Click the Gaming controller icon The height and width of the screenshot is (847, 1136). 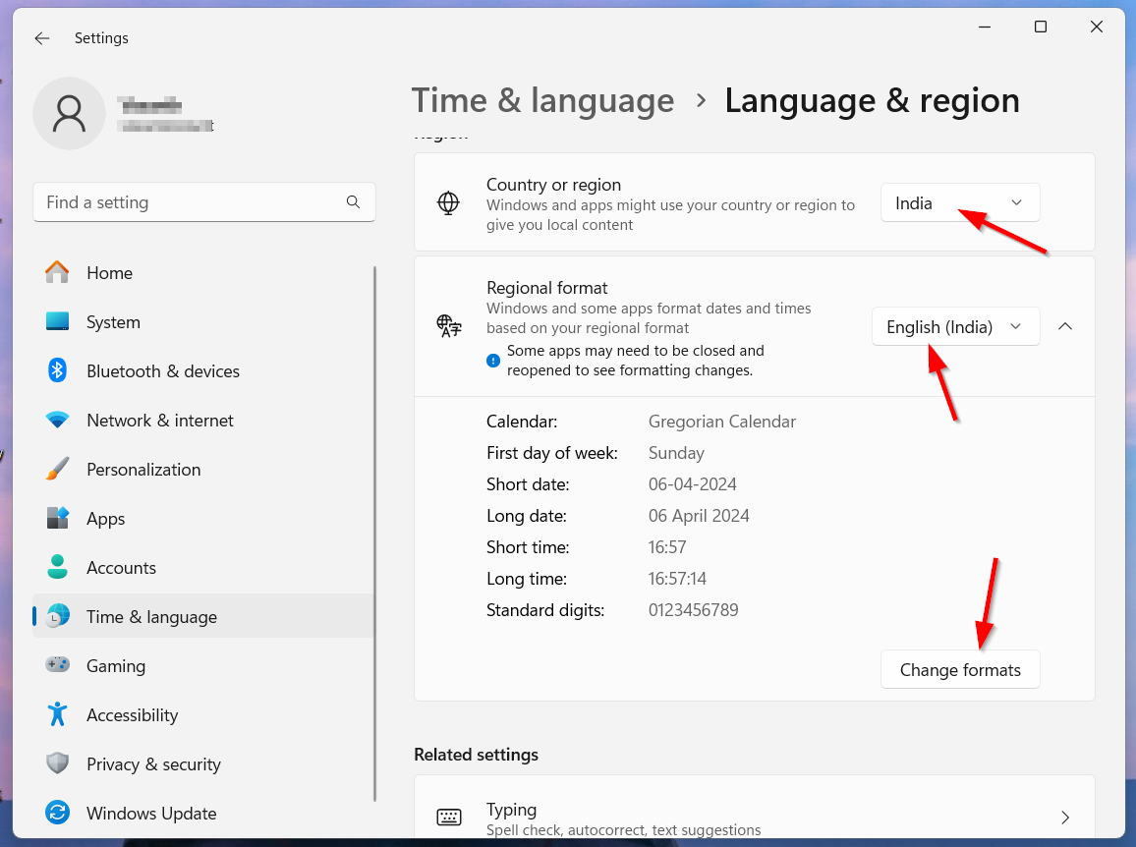coord(57,664)
